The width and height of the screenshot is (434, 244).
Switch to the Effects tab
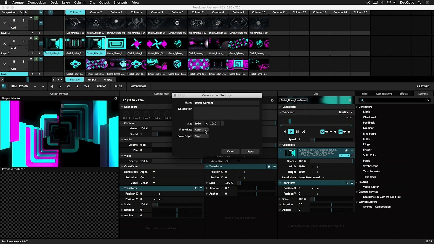pos(403,93)
